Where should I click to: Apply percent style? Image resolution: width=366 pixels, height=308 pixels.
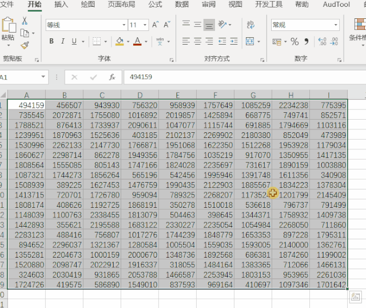[295, 42]
